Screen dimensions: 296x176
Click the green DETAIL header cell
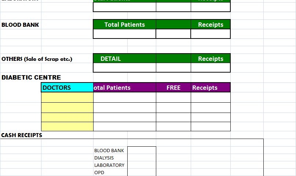coord(125,59)
